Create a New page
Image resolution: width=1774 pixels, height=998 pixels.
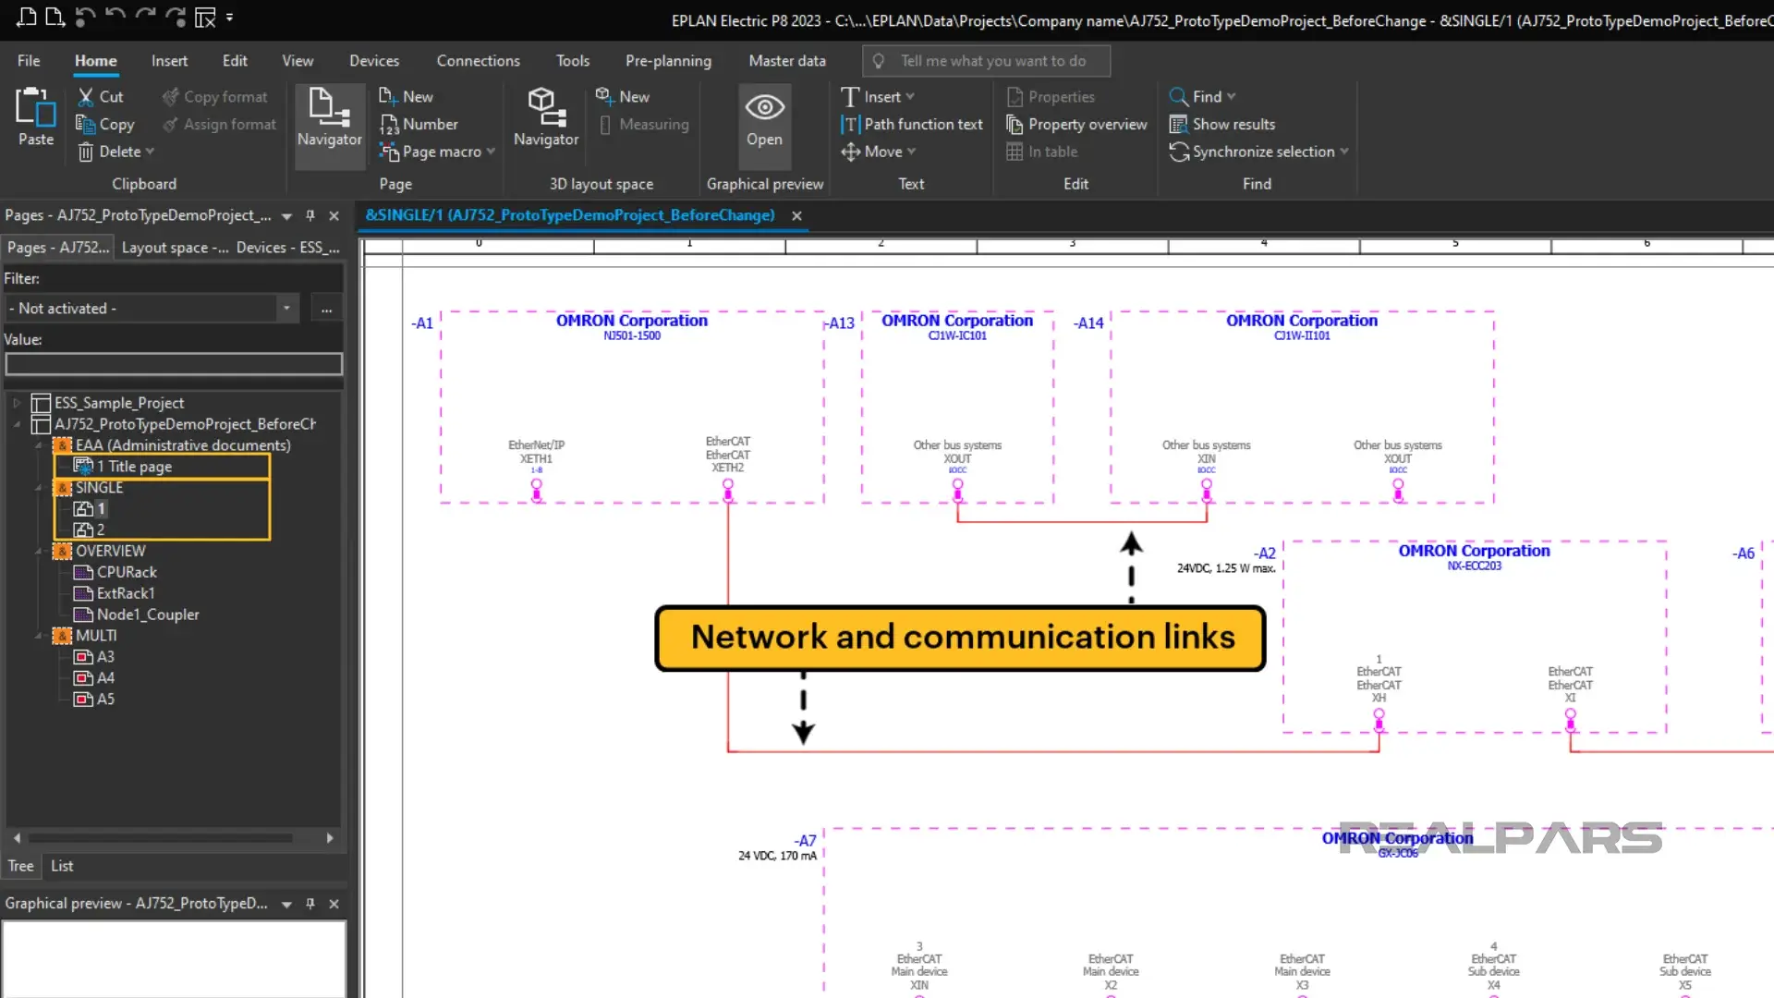pos(406,96)
